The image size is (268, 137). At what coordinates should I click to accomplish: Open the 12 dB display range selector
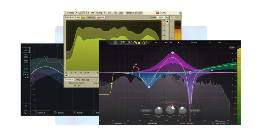(232, 47)
